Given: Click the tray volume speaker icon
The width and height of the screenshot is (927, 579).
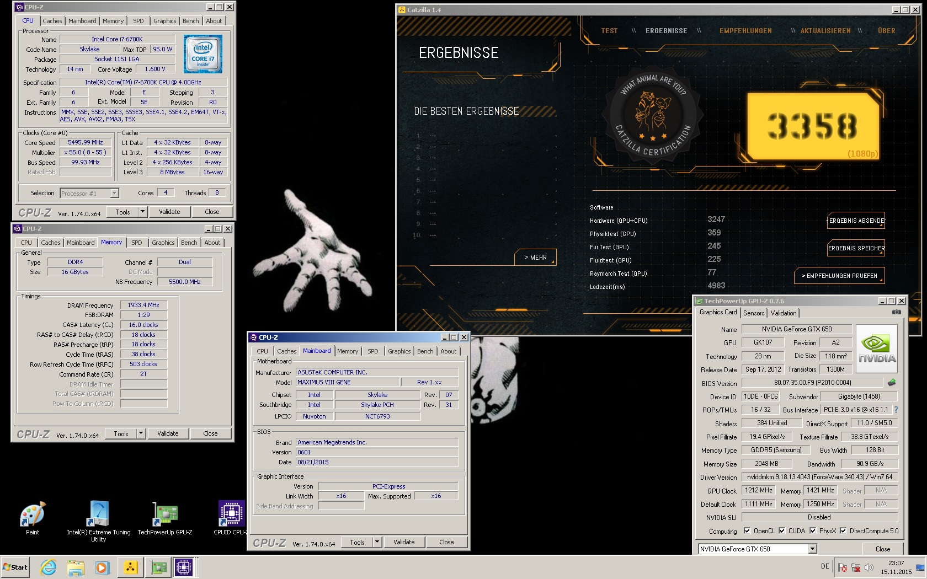Looking at the screenshot, I should click(869, 567).
